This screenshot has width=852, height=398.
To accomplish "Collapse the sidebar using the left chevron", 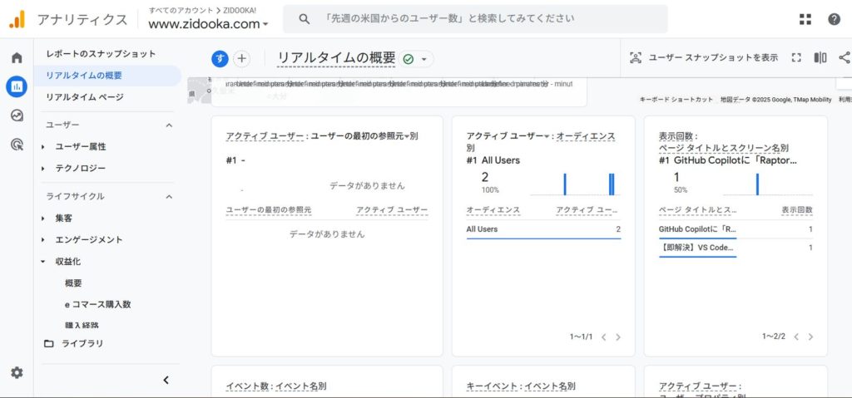I will click(x=166, y=380).
